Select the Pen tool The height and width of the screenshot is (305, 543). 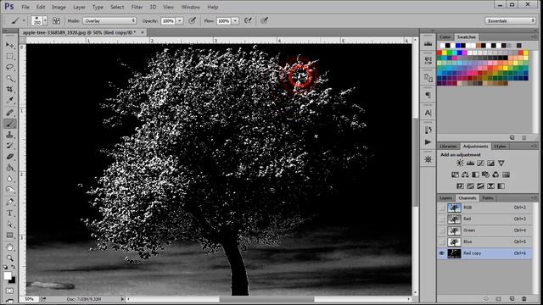tap(9, 202)
